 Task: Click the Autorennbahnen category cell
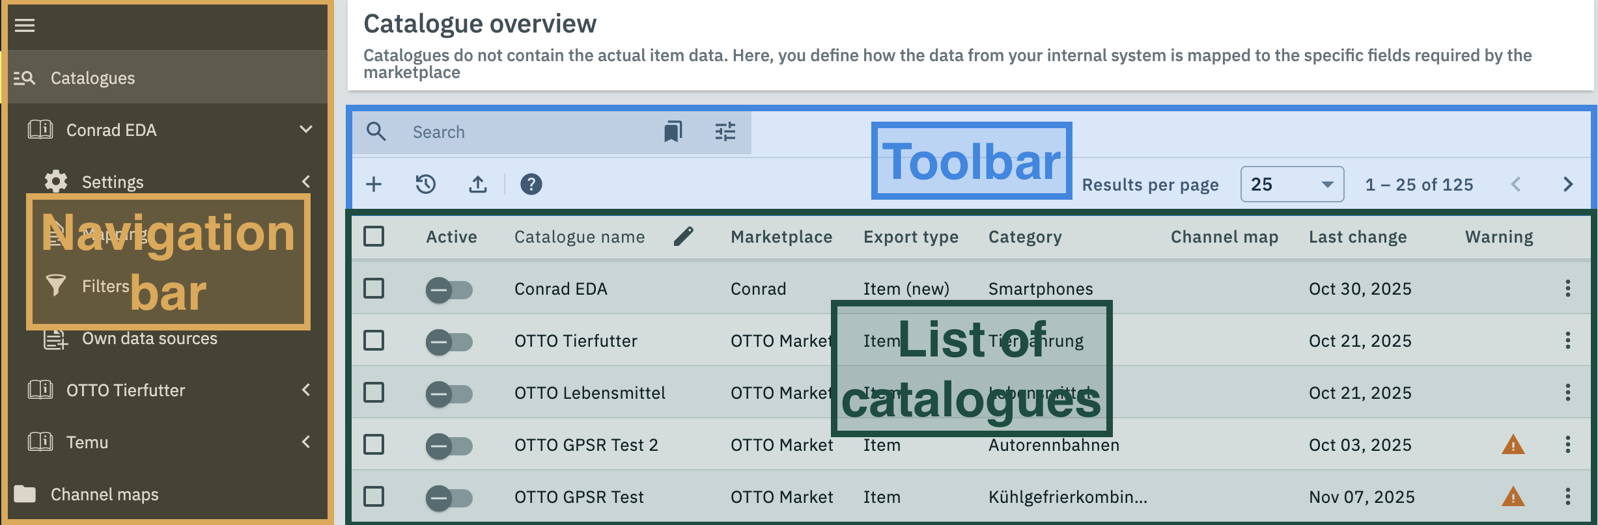pyautogui.click(x=1054, y=445)
